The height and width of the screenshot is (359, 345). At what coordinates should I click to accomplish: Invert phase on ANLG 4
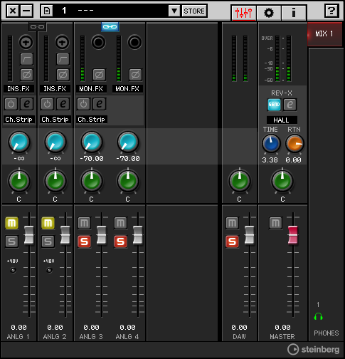click(x=135, y=75)
